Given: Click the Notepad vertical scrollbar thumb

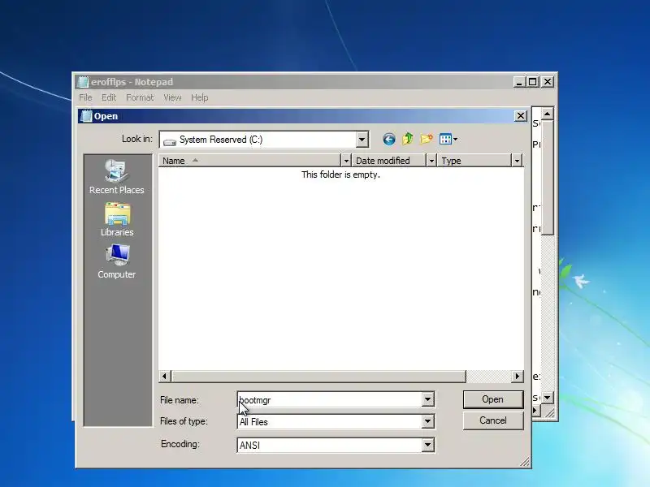Looking at the screenshot, I should click(547, 177).
